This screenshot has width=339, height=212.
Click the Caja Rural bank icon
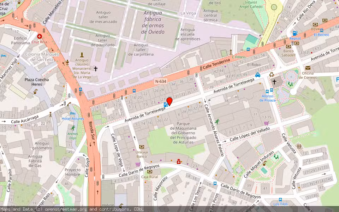150,172
